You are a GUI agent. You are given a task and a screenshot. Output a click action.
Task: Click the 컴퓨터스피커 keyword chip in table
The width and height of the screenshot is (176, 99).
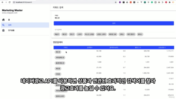coord(60,96)
